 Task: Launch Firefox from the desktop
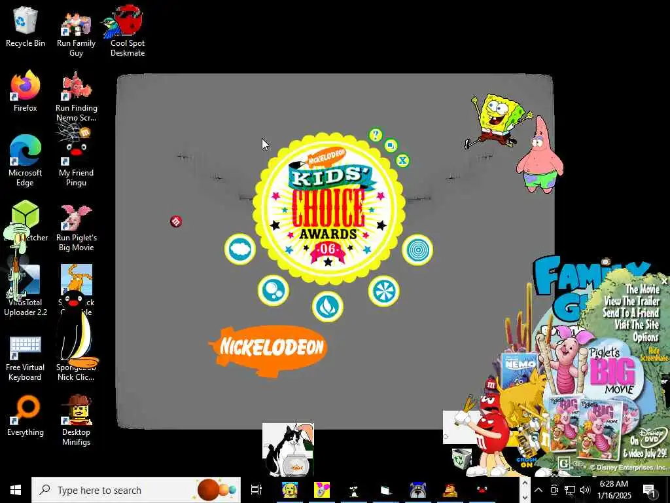[x=26, y=92]
